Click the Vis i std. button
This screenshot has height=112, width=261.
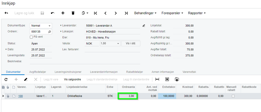[x=131, y=43]
